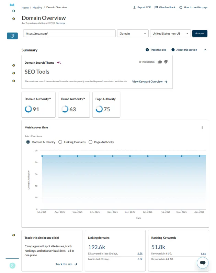Click the info icon beside About this section
This screenshot has height=273, width=216.
(x=173, y=50)
